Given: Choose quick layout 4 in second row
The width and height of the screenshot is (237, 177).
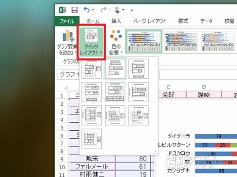Looking at the screenshot, I should pos(92,92).
